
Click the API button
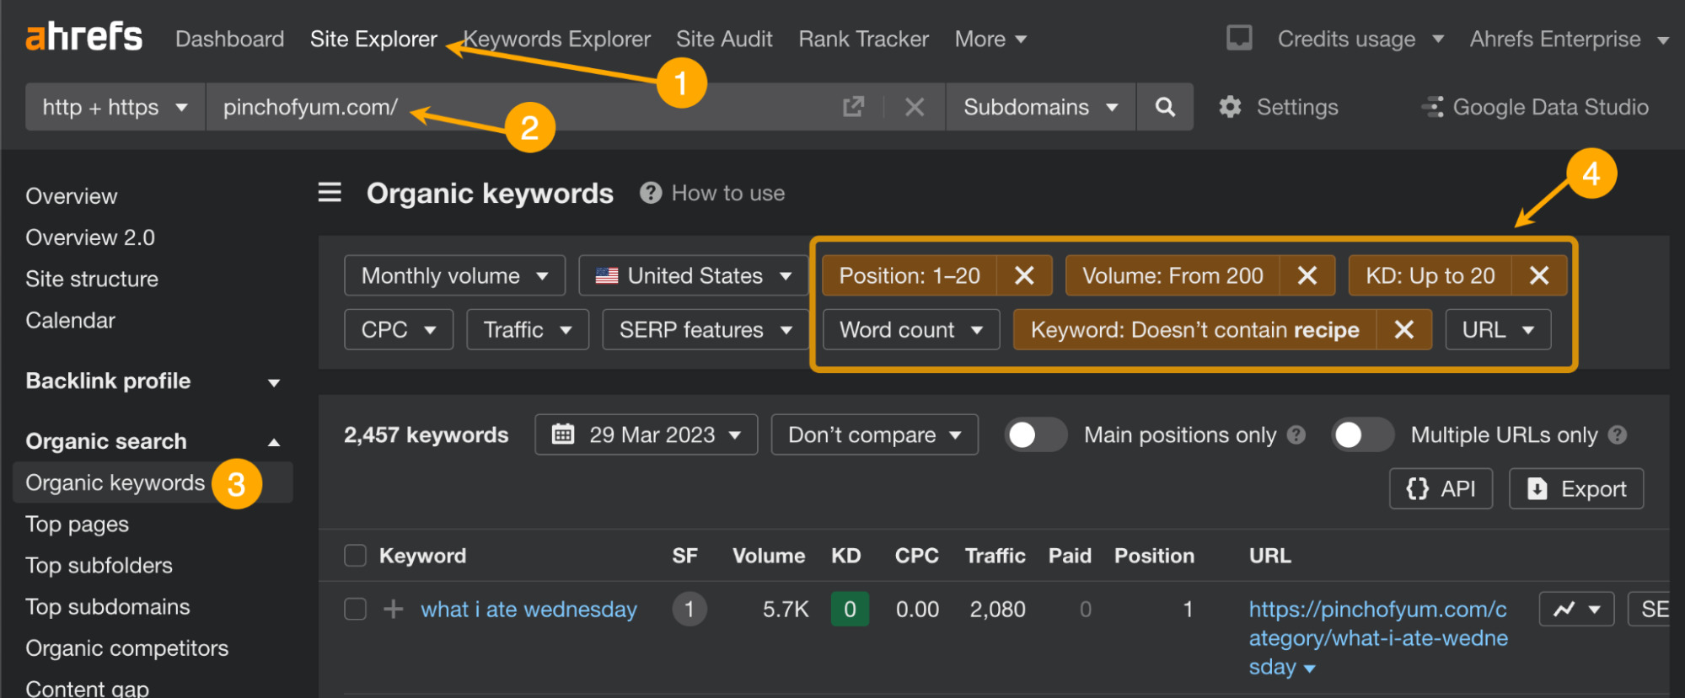pyautogui.click(x=1441, y=488)
